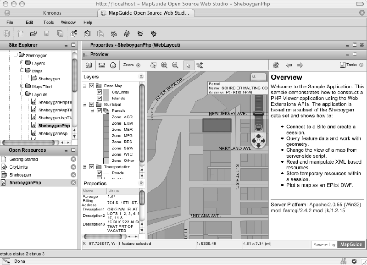Close the Getting Started open resource

click(73, 159)
